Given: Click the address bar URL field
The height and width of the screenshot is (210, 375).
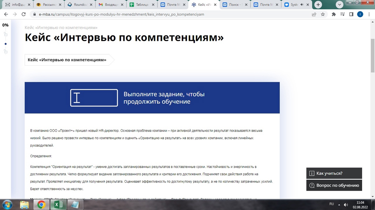Looking at the screenshot, I should [170, 14].
